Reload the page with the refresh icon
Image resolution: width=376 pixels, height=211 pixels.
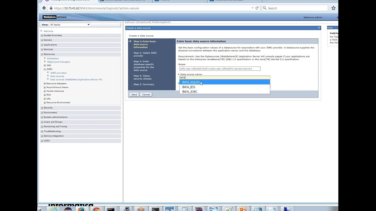[x=257, y=8]
